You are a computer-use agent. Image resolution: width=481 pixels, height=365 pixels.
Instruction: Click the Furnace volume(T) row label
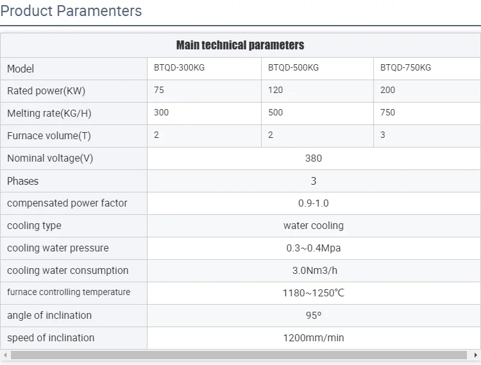click(49, 136)
